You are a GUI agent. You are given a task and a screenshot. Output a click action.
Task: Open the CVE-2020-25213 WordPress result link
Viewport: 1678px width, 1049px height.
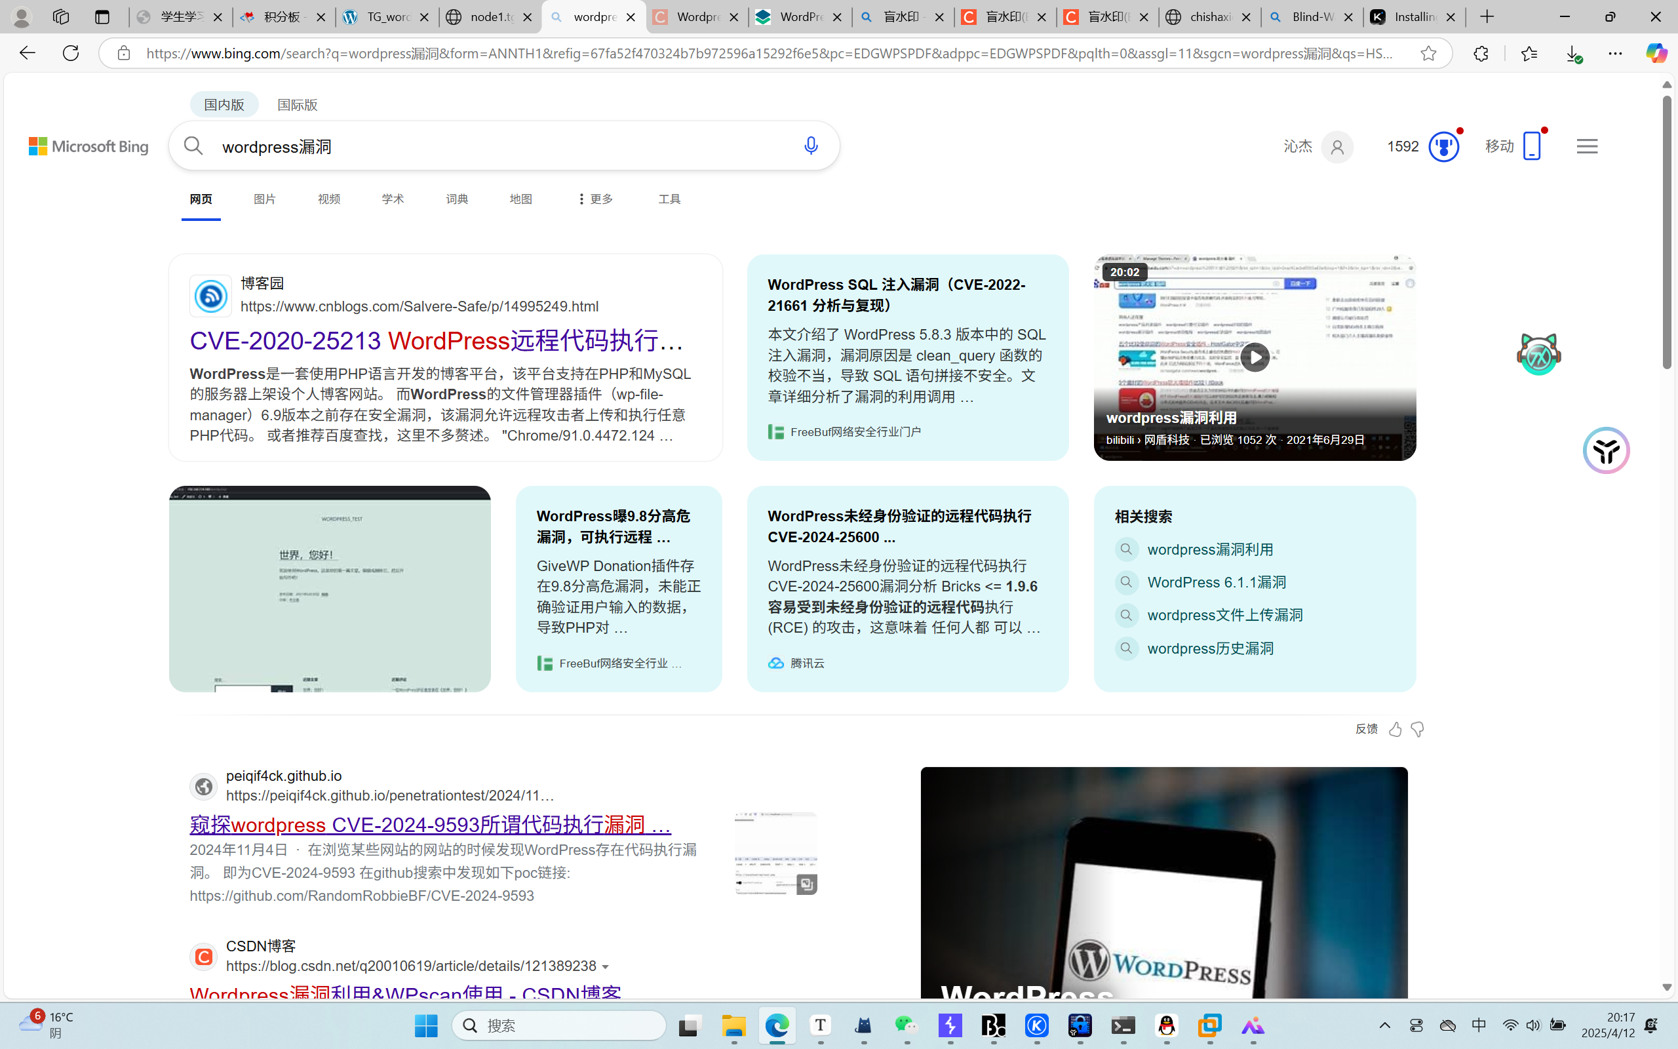coord(437,341)
